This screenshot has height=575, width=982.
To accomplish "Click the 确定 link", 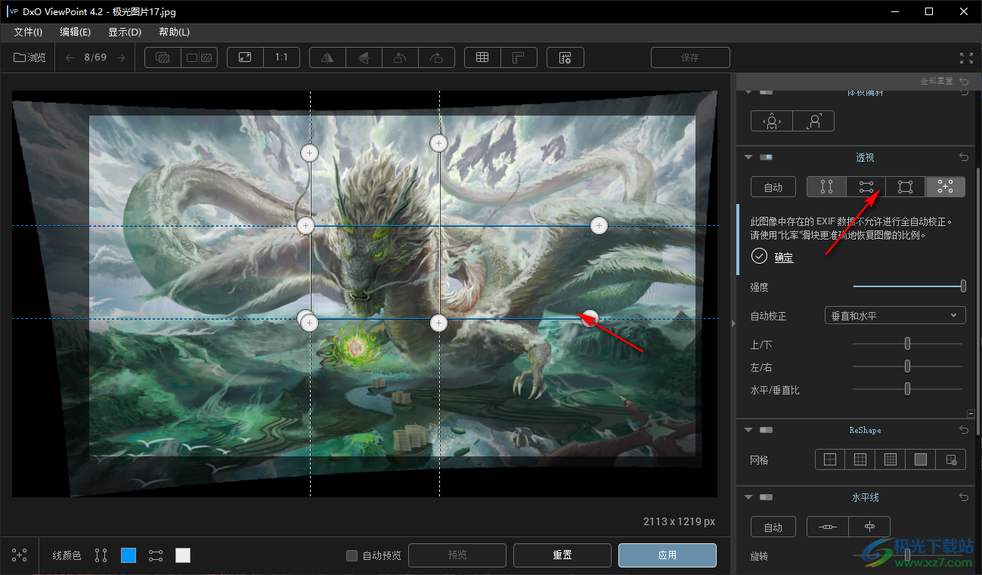I will pos(784,258).
